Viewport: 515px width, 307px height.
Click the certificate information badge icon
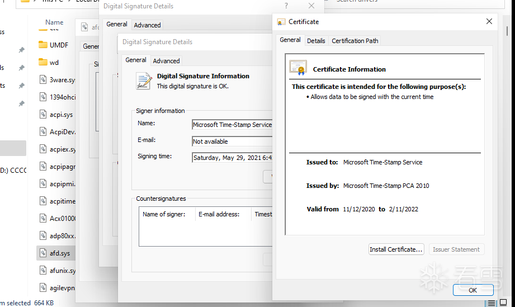(x=297, y=68)
